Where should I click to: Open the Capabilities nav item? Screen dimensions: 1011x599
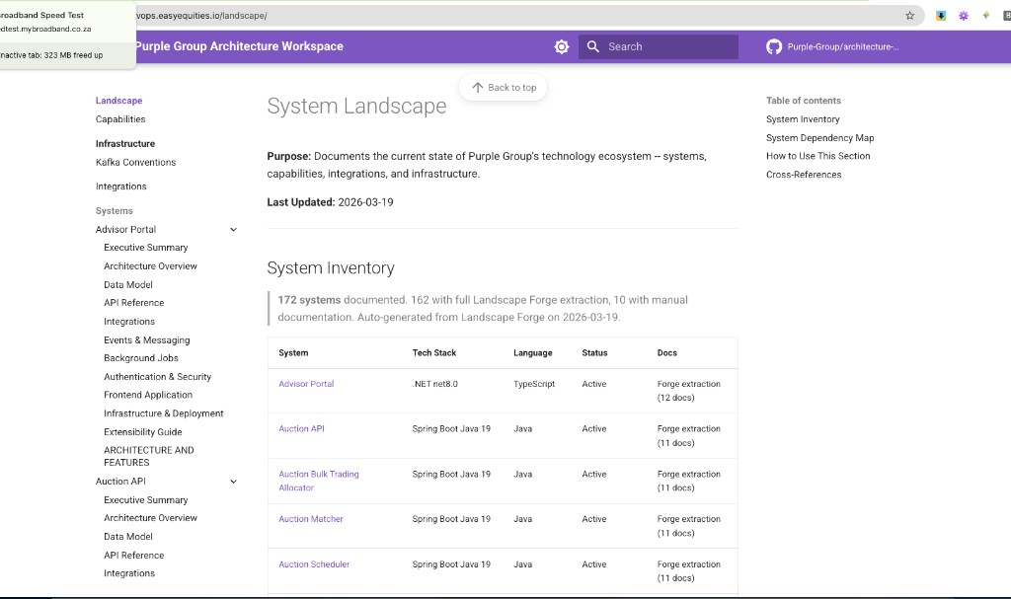click(x=120, y=119)
